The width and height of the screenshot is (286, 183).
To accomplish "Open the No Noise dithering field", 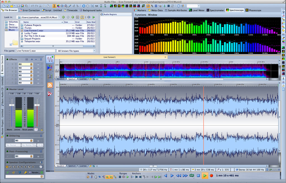I will coord(13,145).
